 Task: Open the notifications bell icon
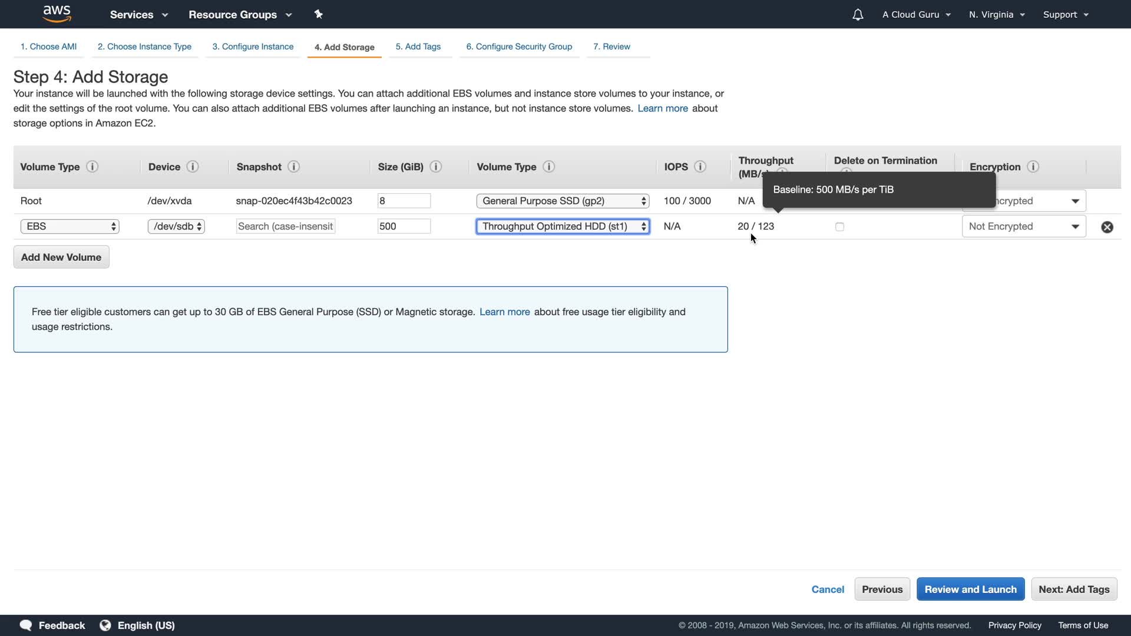tap(858, 15)
